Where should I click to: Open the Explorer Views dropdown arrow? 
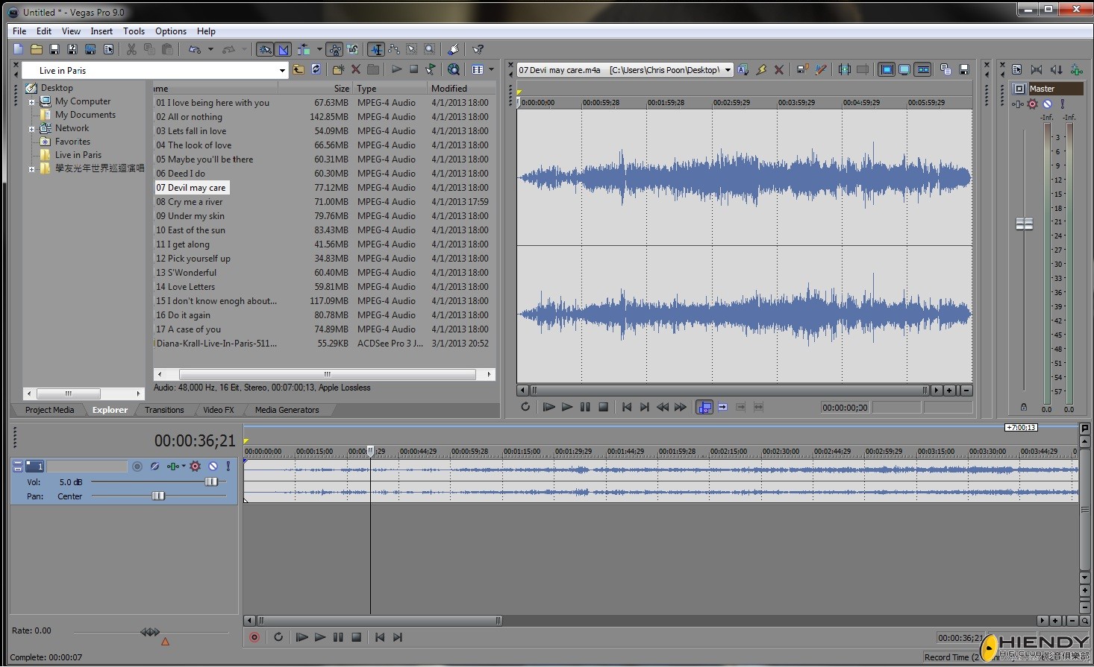click(x=491, y=69)
